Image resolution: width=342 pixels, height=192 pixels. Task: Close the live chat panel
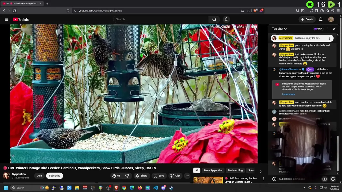coord(334,29)
